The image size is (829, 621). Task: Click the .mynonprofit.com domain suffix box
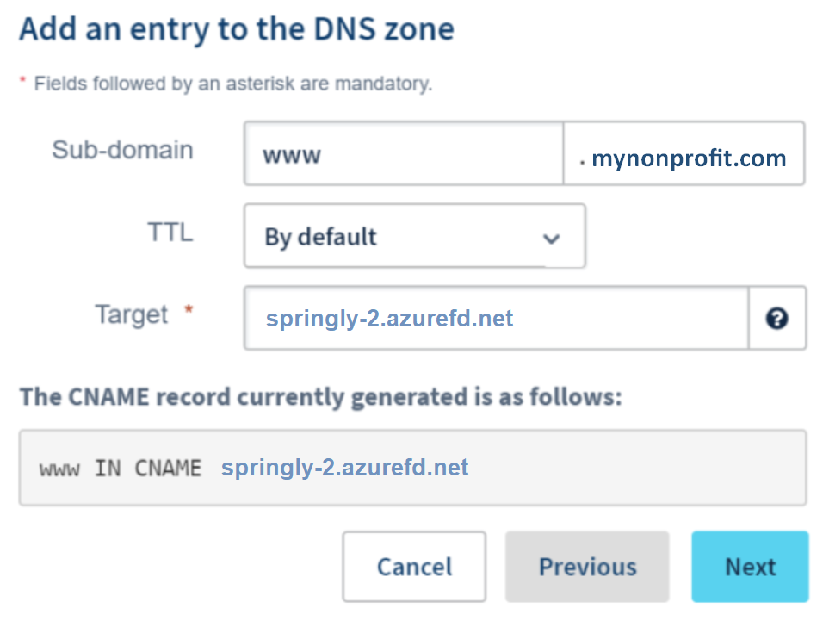click(x=684, y=154)
